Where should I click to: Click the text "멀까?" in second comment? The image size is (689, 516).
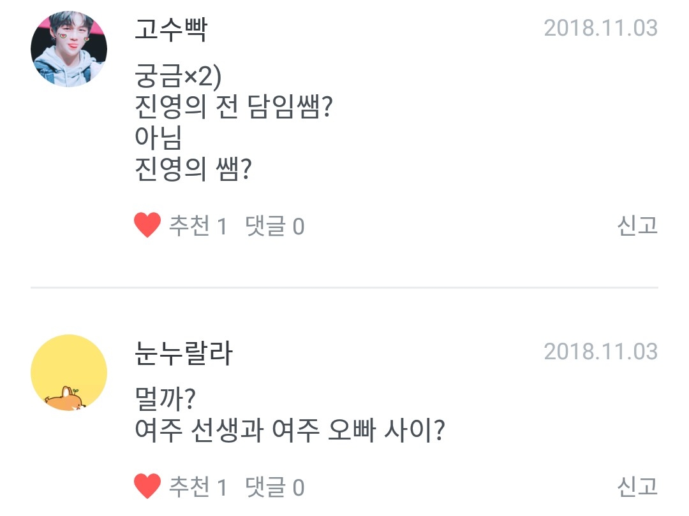point(165,401)
